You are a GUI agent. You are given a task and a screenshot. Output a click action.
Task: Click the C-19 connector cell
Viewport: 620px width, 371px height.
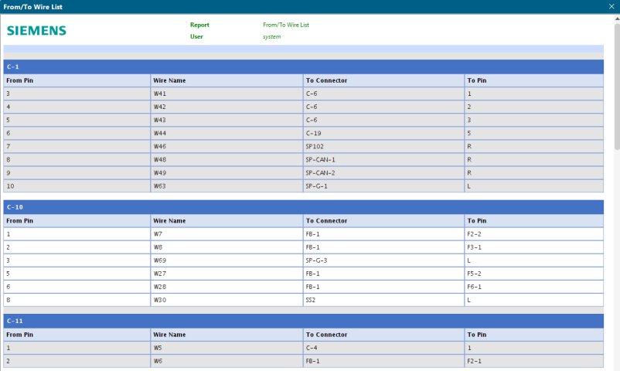[383, 133]
